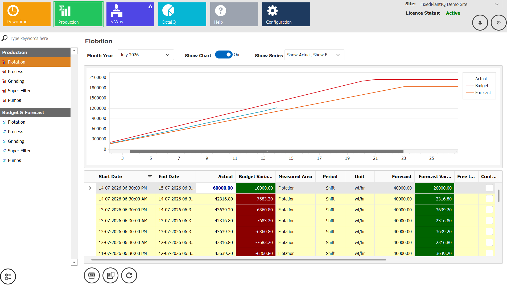Collapse the Production sidebar section header
507x285 pixels.
click(35, 52)
